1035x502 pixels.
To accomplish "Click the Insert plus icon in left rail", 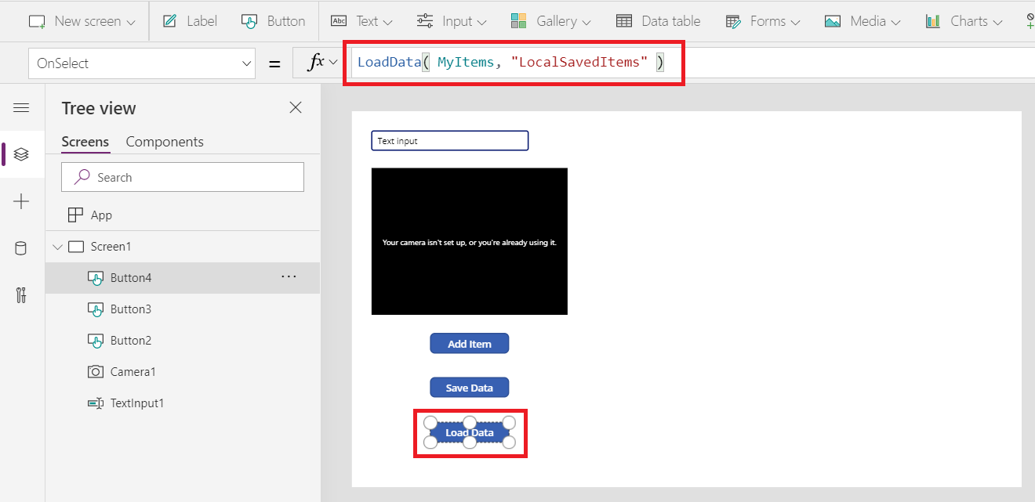I will point(21,201).
